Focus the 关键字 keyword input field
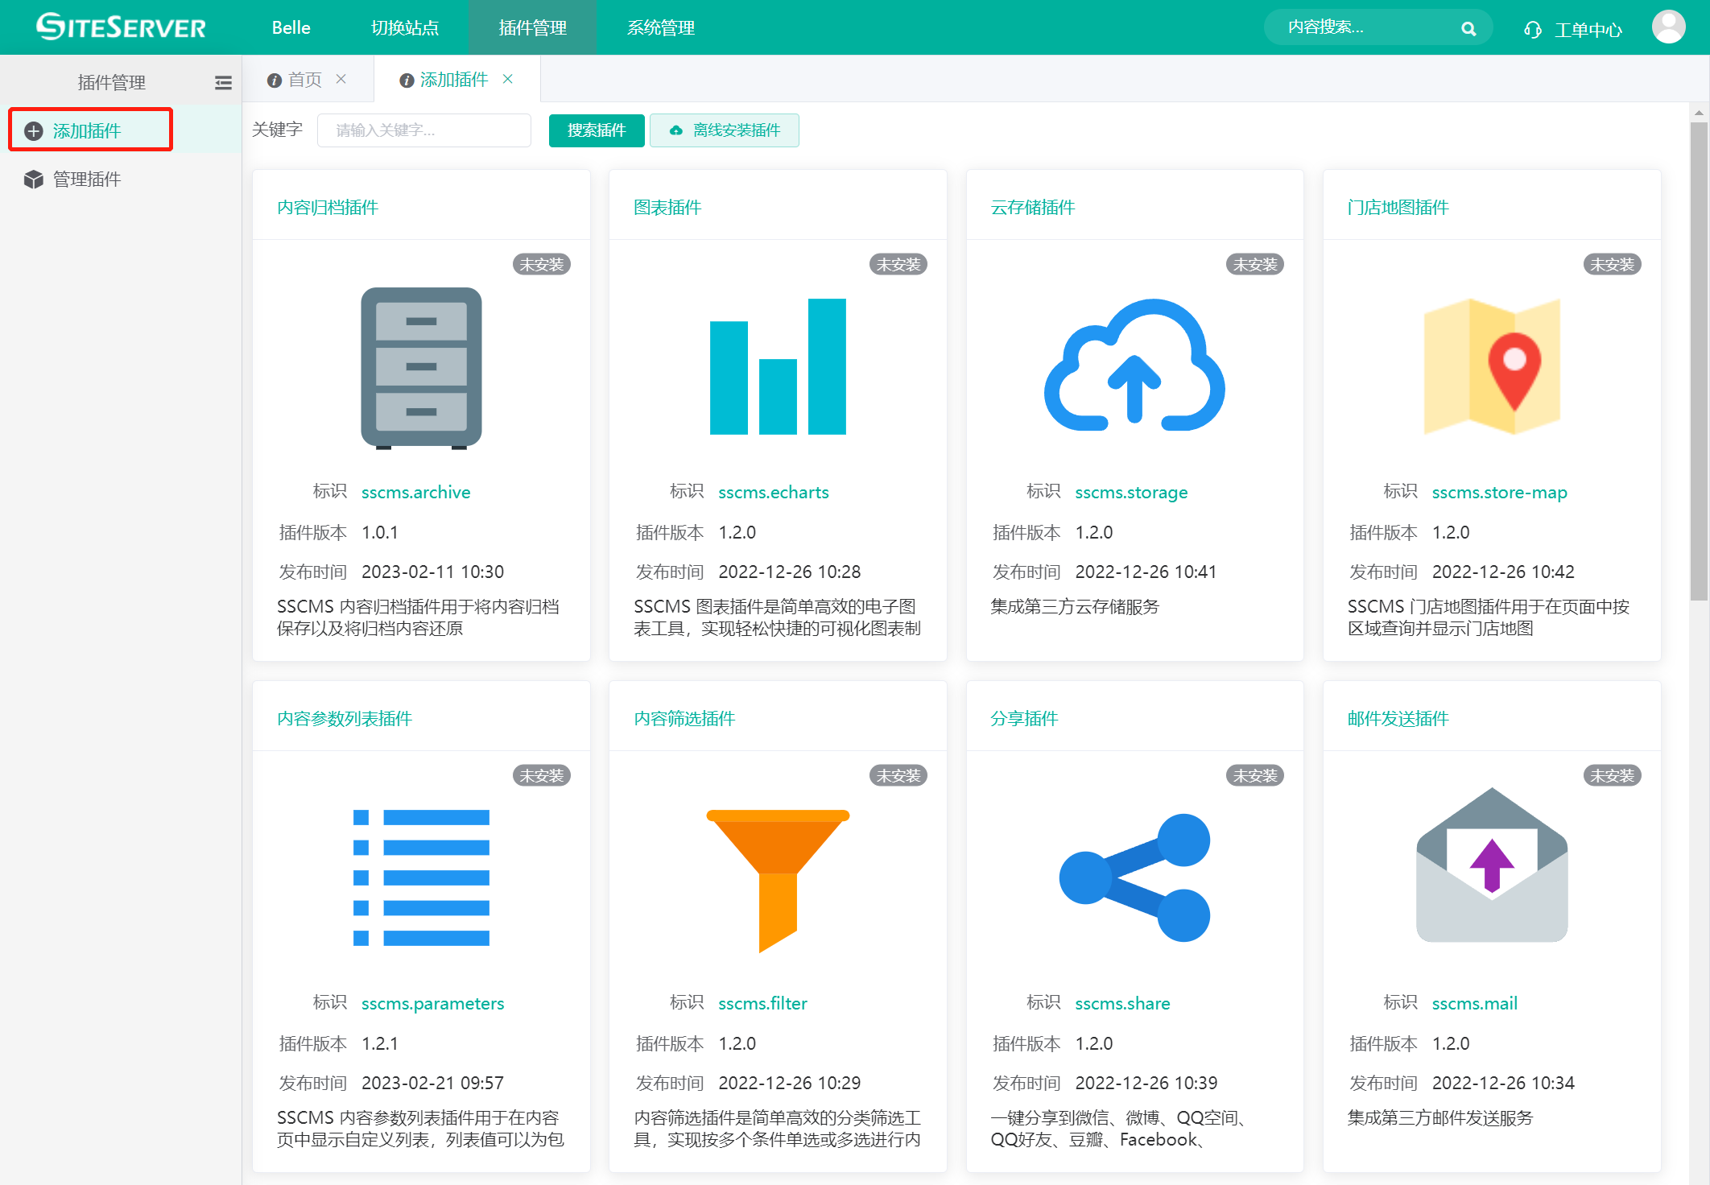The height and width of the screenshot is (1185, 1710). 424,130
